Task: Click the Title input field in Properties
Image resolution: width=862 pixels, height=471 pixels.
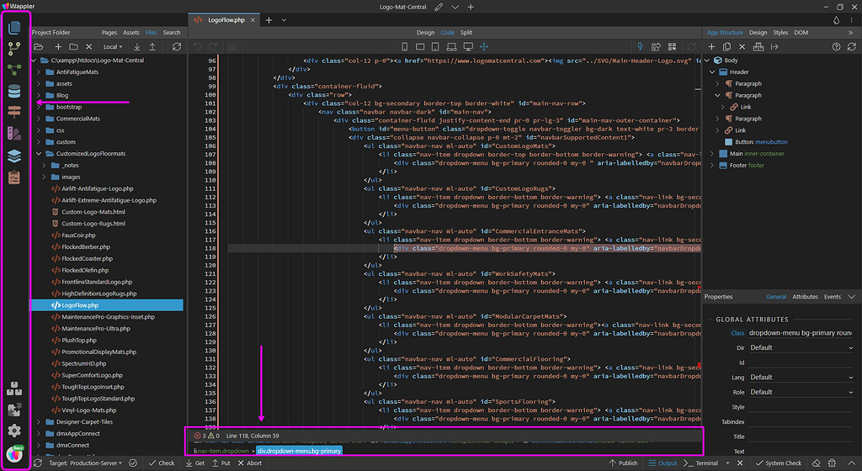Action: [801, 437]
